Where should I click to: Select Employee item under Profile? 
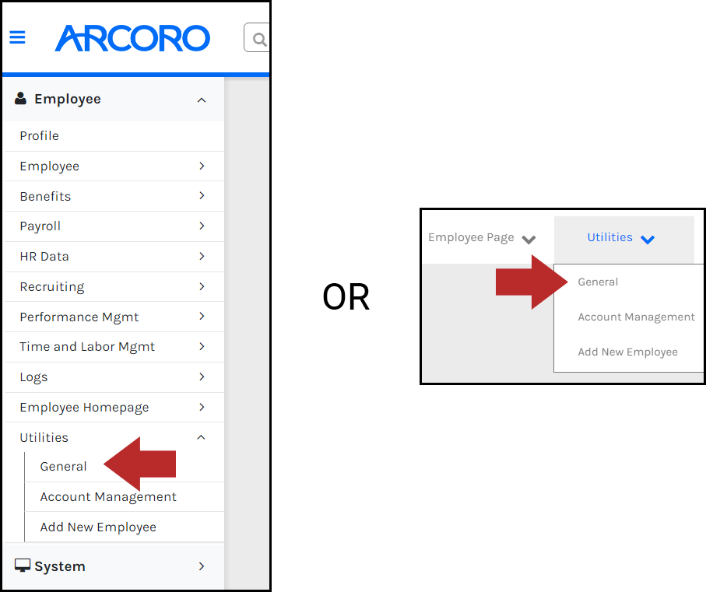[x=50, y=166]
